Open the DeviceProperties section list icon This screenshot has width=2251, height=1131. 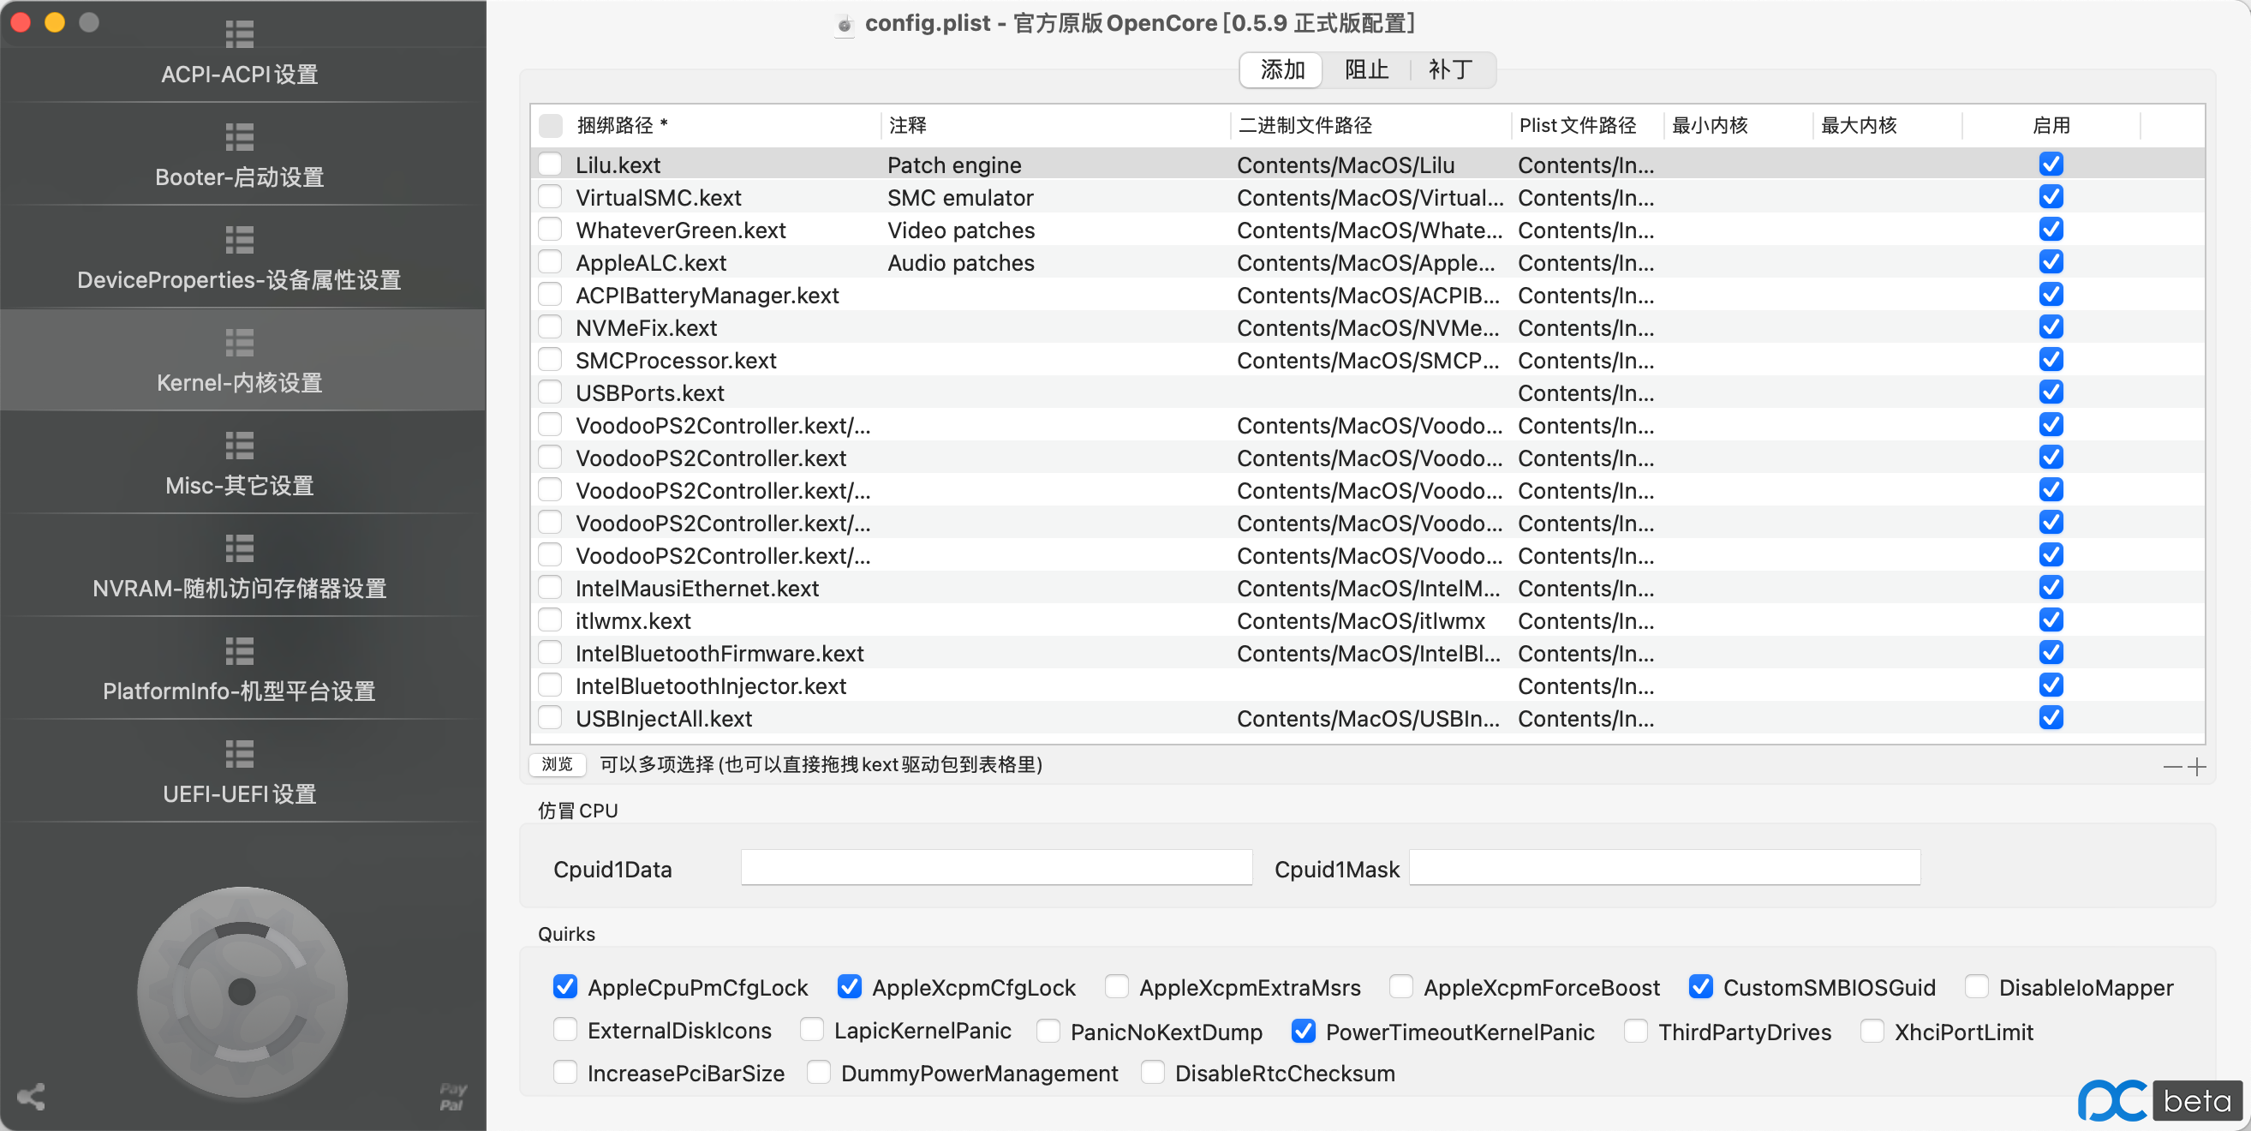[x=240, y=240]
